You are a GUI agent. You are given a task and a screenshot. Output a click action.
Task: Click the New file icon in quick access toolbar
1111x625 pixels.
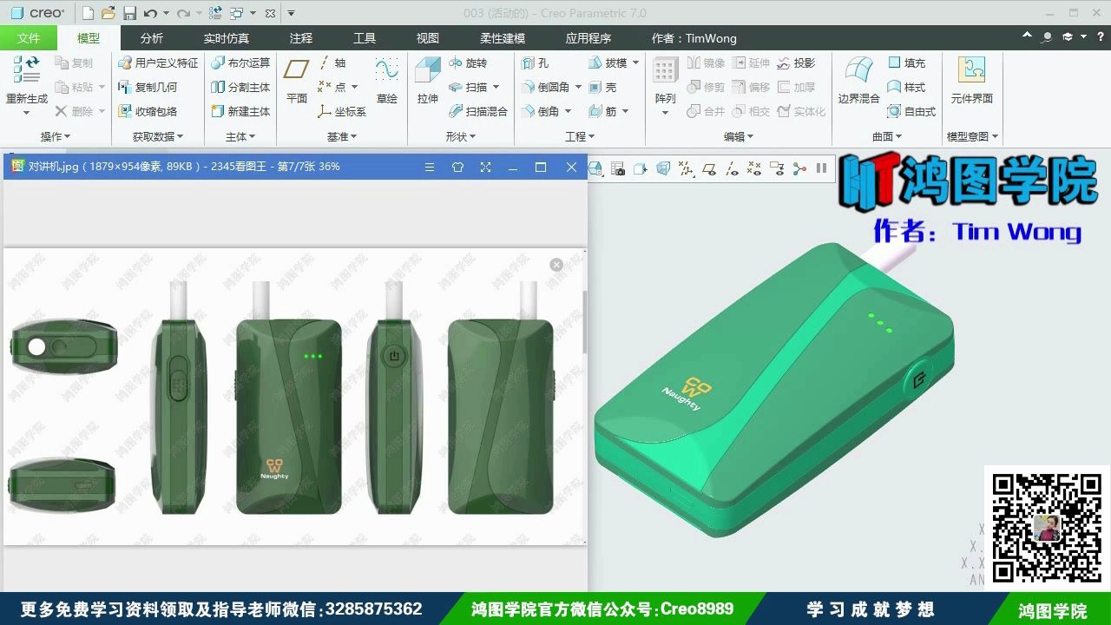pos(88,13)
